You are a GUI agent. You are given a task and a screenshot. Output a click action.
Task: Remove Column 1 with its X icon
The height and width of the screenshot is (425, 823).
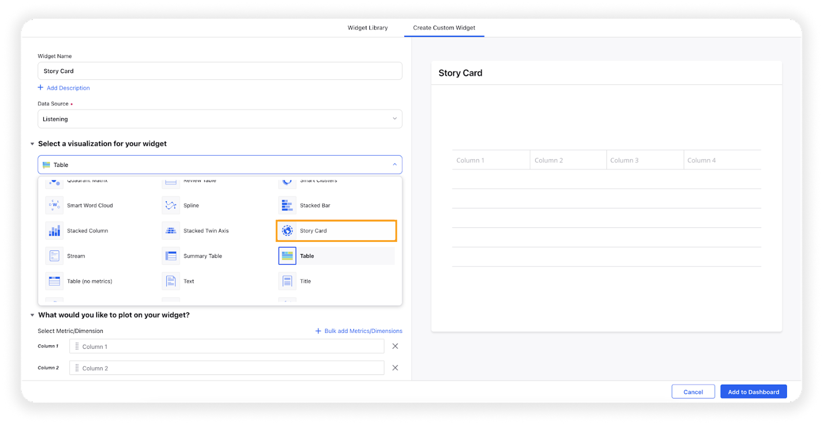click(x=395, y=346)
